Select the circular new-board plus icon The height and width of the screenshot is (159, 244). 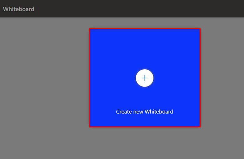(x=145, y=78)
